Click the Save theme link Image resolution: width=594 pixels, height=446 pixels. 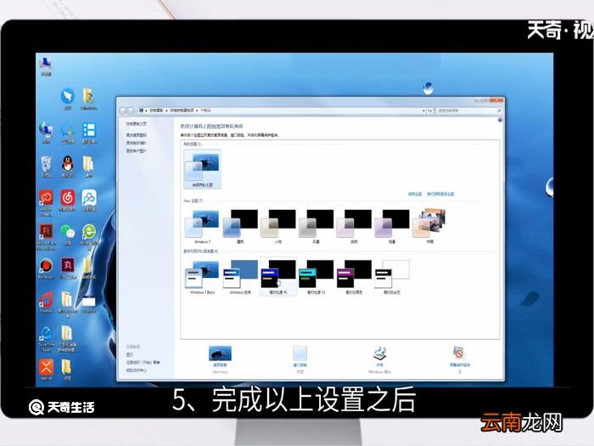415,194
